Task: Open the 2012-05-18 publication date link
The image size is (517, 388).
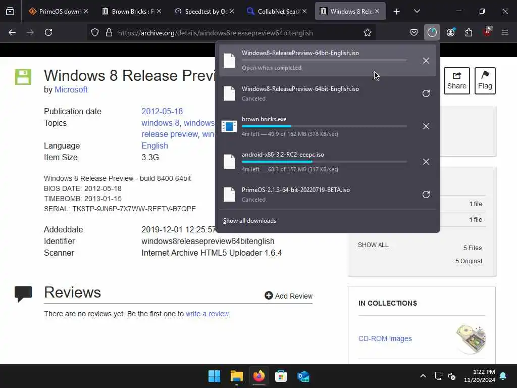Action: pos(162,111)
